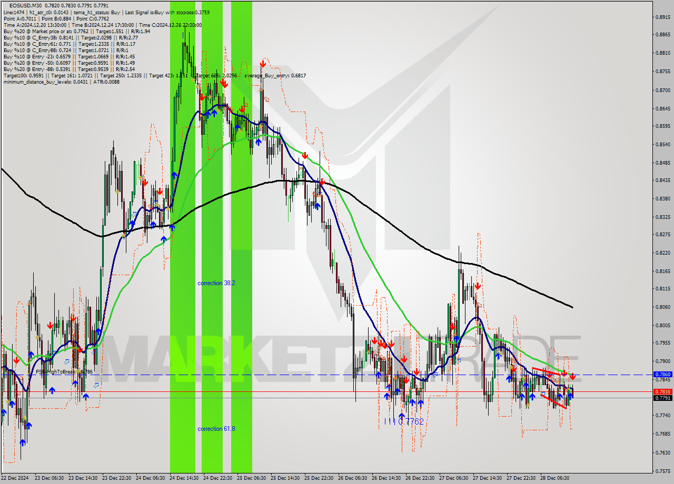Viewport: 674px width, 484px height.
Task: Click '26 Dec 14:30' on the time axis
Action: click(x=386, y=478)
